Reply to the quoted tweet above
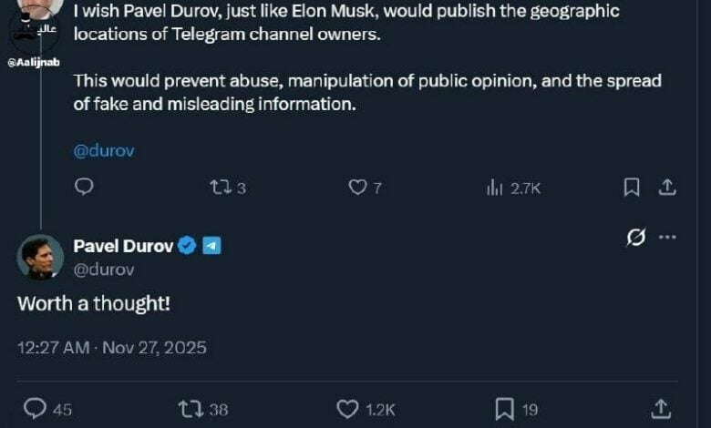Viewport: 711px width, 428px height. coord(84,187)
